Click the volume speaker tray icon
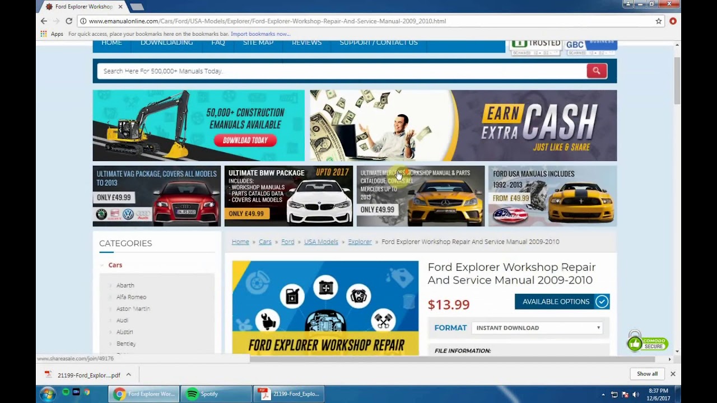This screenshot has height=403, width=717. click(636, 395)
